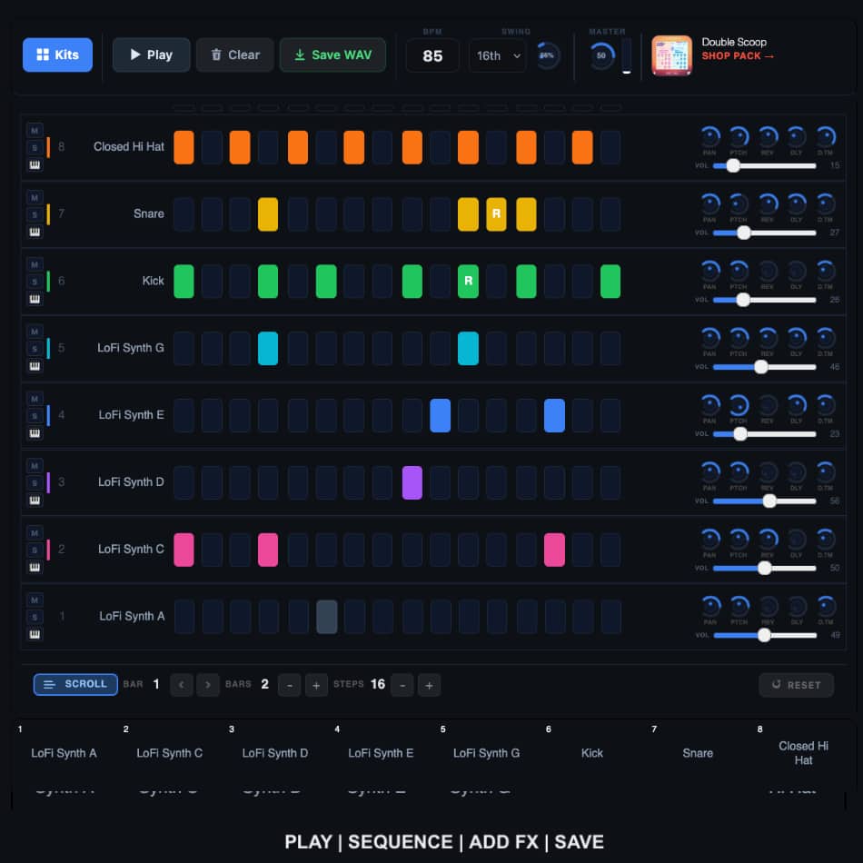
Task: Mute the Closed Hi Hat track
Action: coord(35,131)
